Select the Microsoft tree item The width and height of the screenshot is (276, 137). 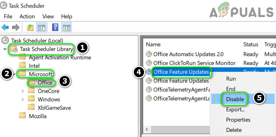coord(41,74)
